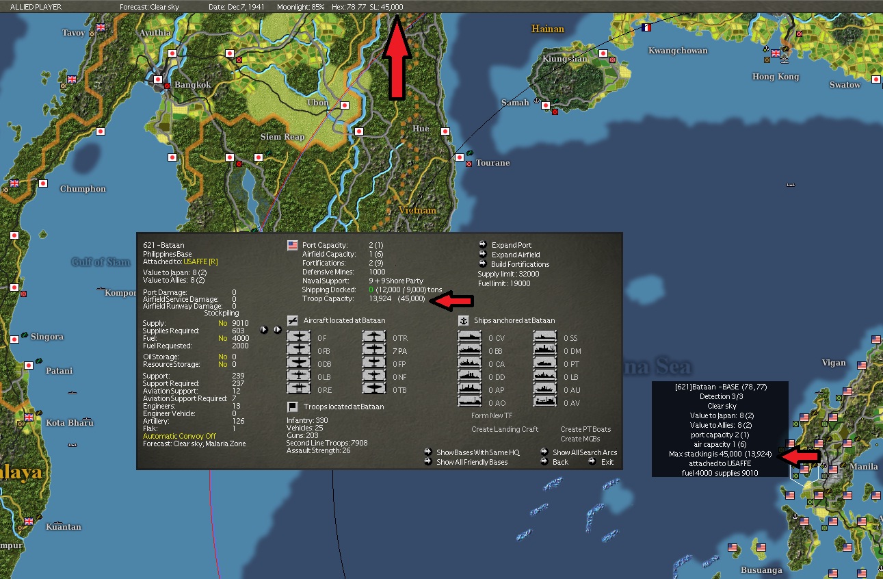The height and width of the screenshot is (579, 883).
Task: Click the British flag marker at Tavoy
Action: [x=102, y=27]
